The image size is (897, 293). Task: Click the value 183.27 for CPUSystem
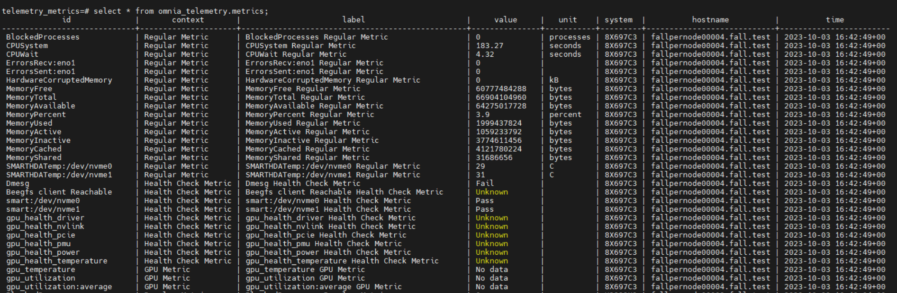(489, 46)
